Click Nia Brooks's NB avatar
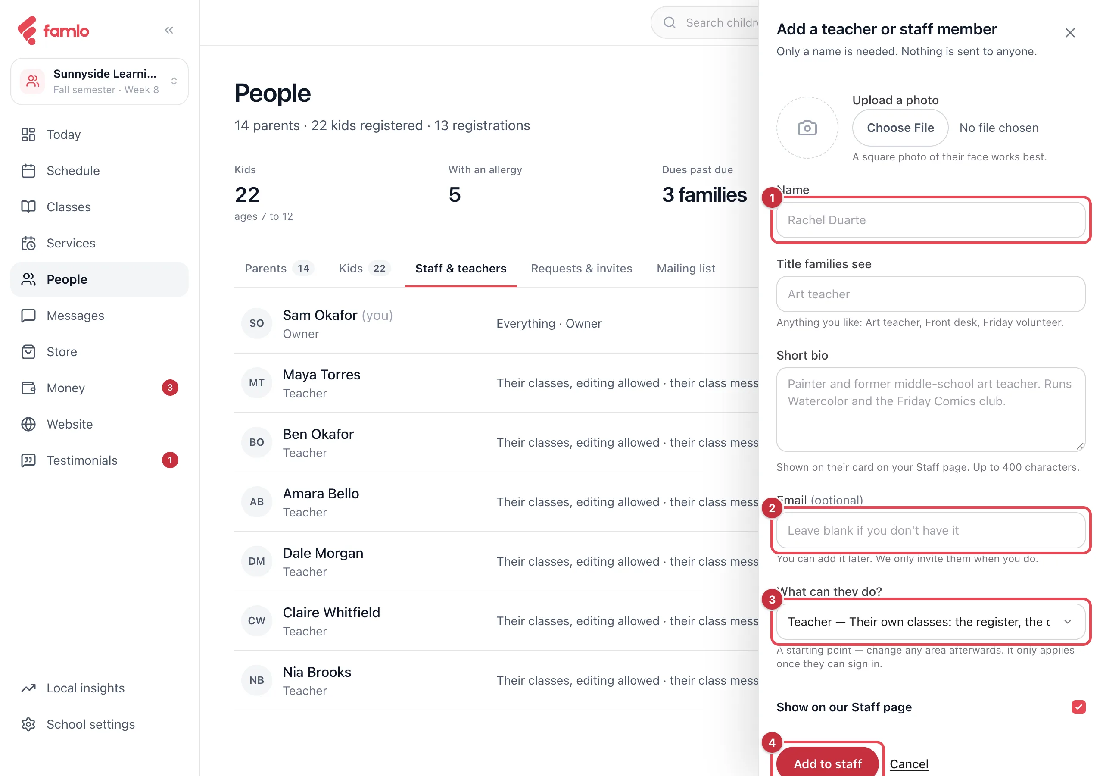The width and height of the screenshot is (1103, 776). pyautogui.click(x=256, y=680)
